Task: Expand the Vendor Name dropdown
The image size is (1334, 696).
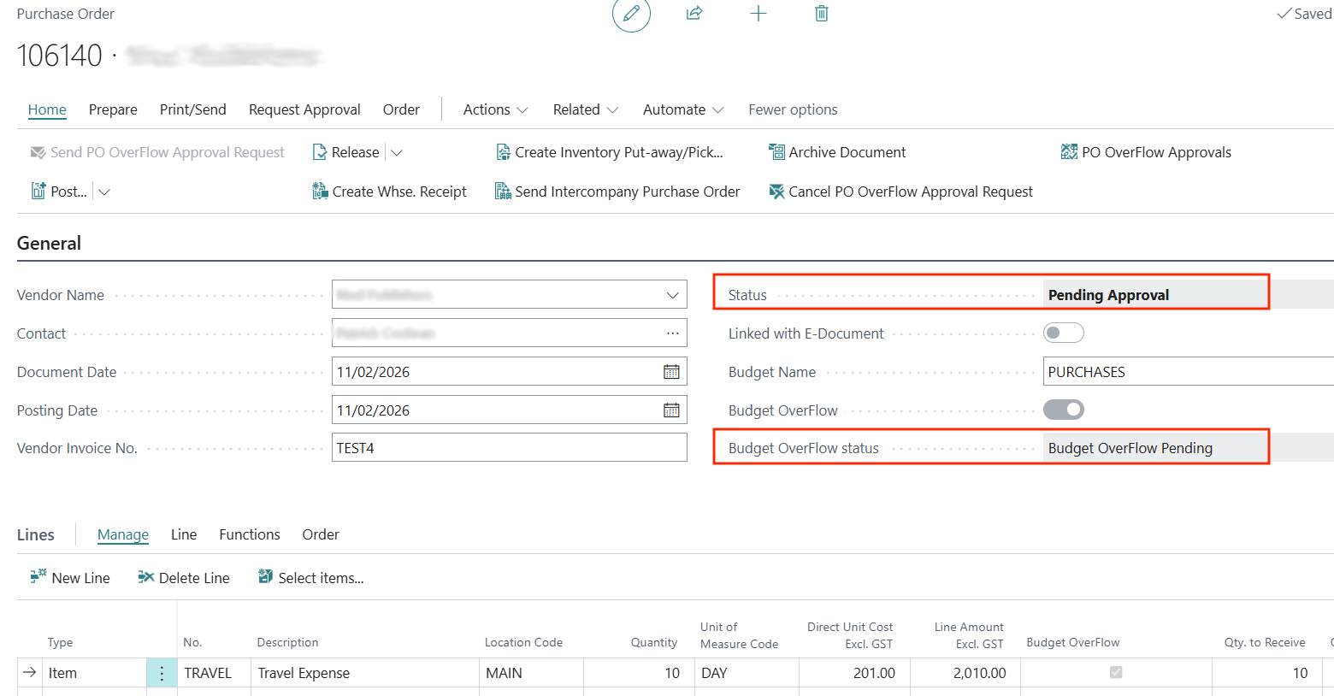Action: (x=672, y=295)
